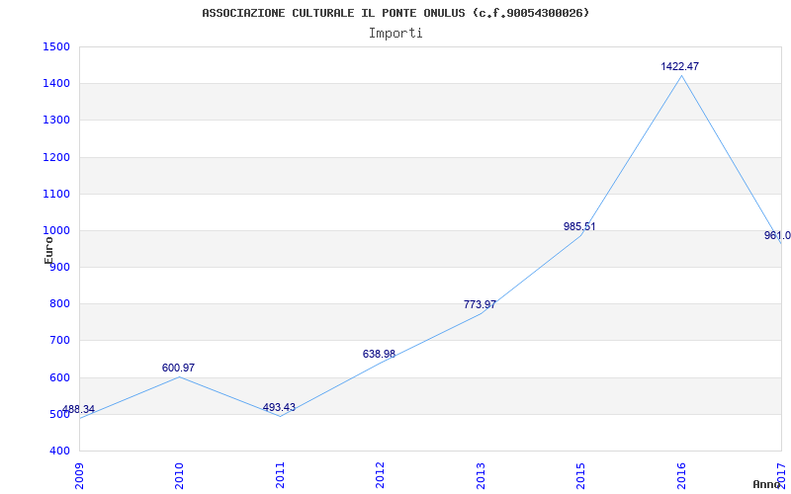Click the 1500 y-axis tick label
The width and height of the screenshot is (791, 494).
pos(56,46)
